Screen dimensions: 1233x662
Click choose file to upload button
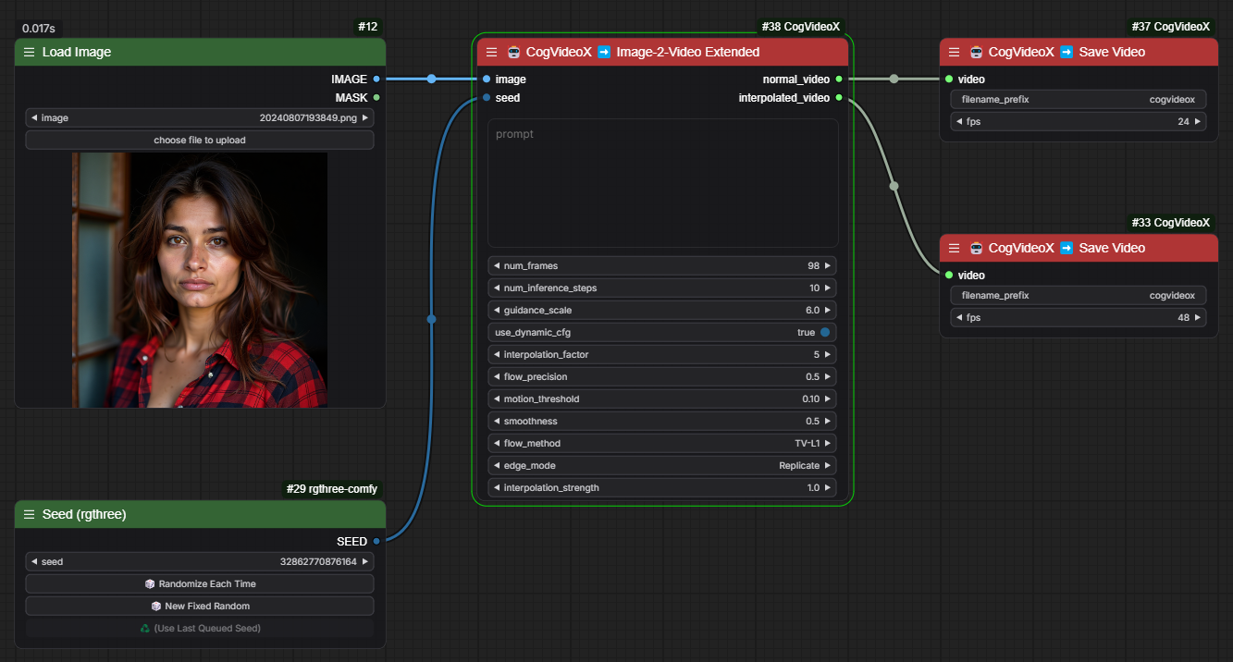click(x=200, y=141)
